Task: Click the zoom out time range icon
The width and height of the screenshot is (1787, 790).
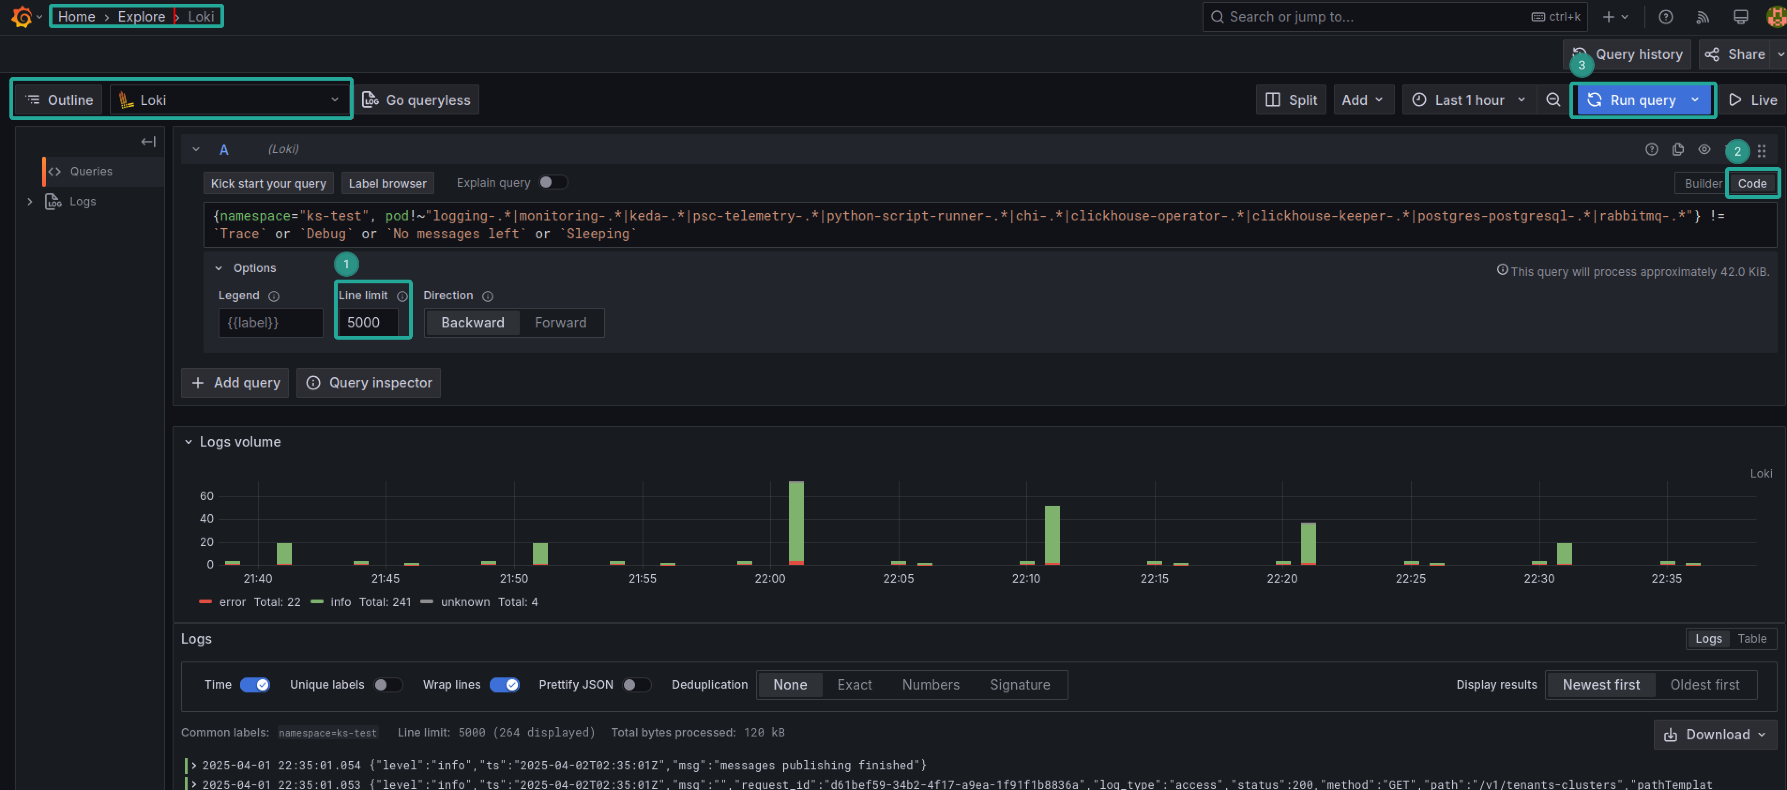Action: 1552,100
